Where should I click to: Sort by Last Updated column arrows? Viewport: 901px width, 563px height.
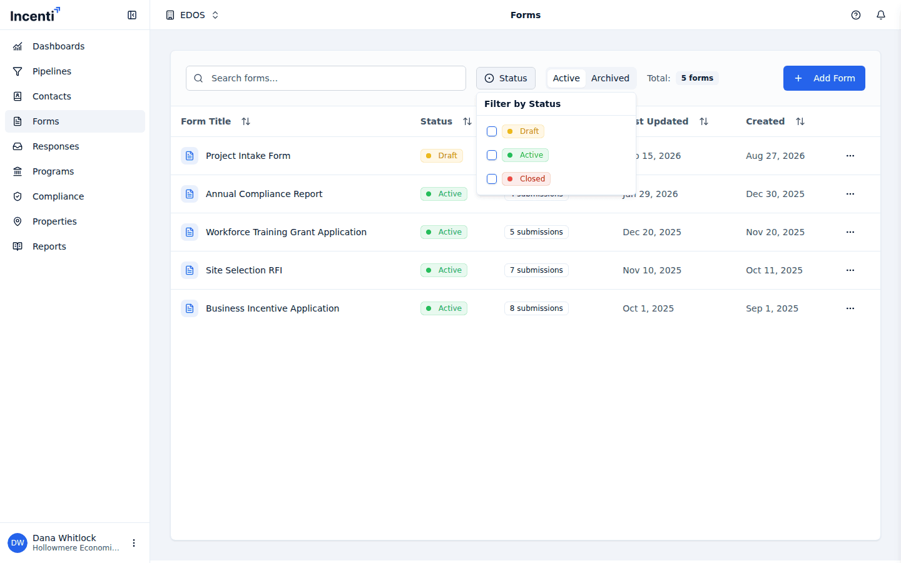coord(704,121)
